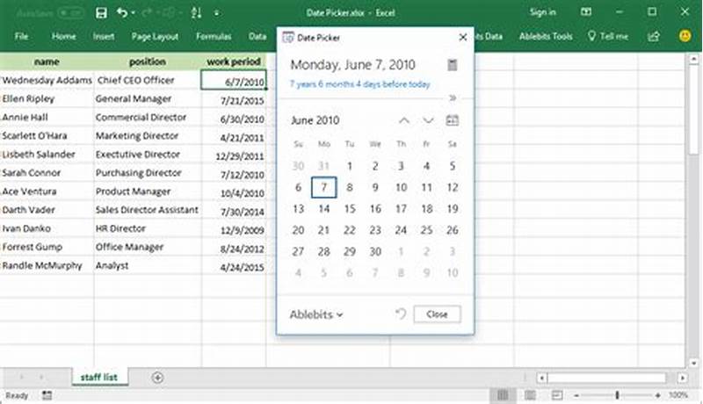Switch to the Data ribbon tab
This screenshot has height=404, width=703.
pos(257,36)
